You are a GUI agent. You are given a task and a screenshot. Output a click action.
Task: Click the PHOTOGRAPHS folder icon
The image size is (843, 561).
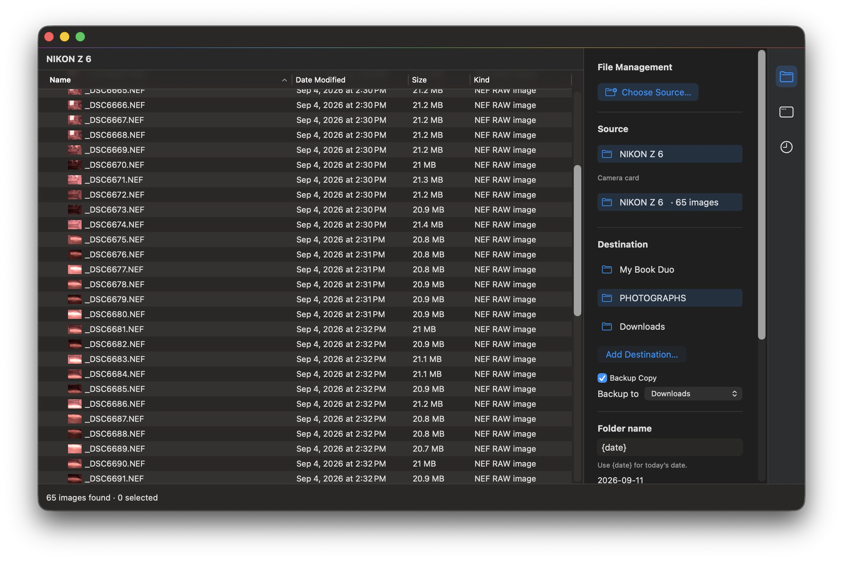(x=607, y=298)
